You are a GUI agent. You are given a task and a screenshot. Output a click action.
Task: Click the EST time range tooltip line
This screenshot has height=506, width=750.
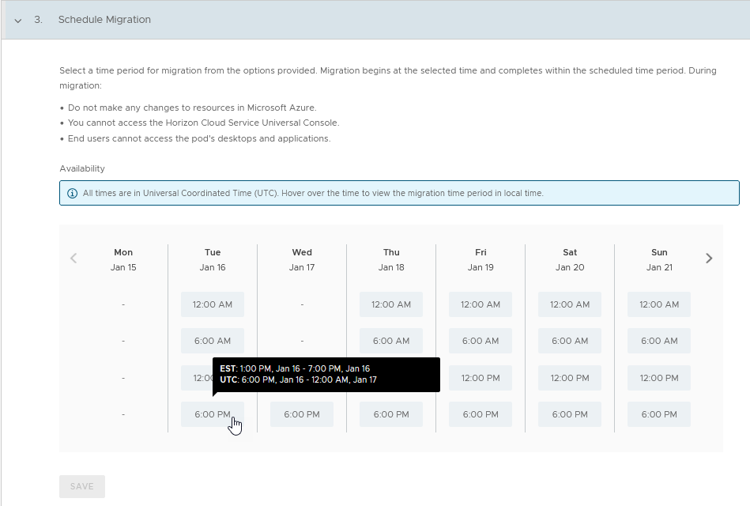point(295,368)
